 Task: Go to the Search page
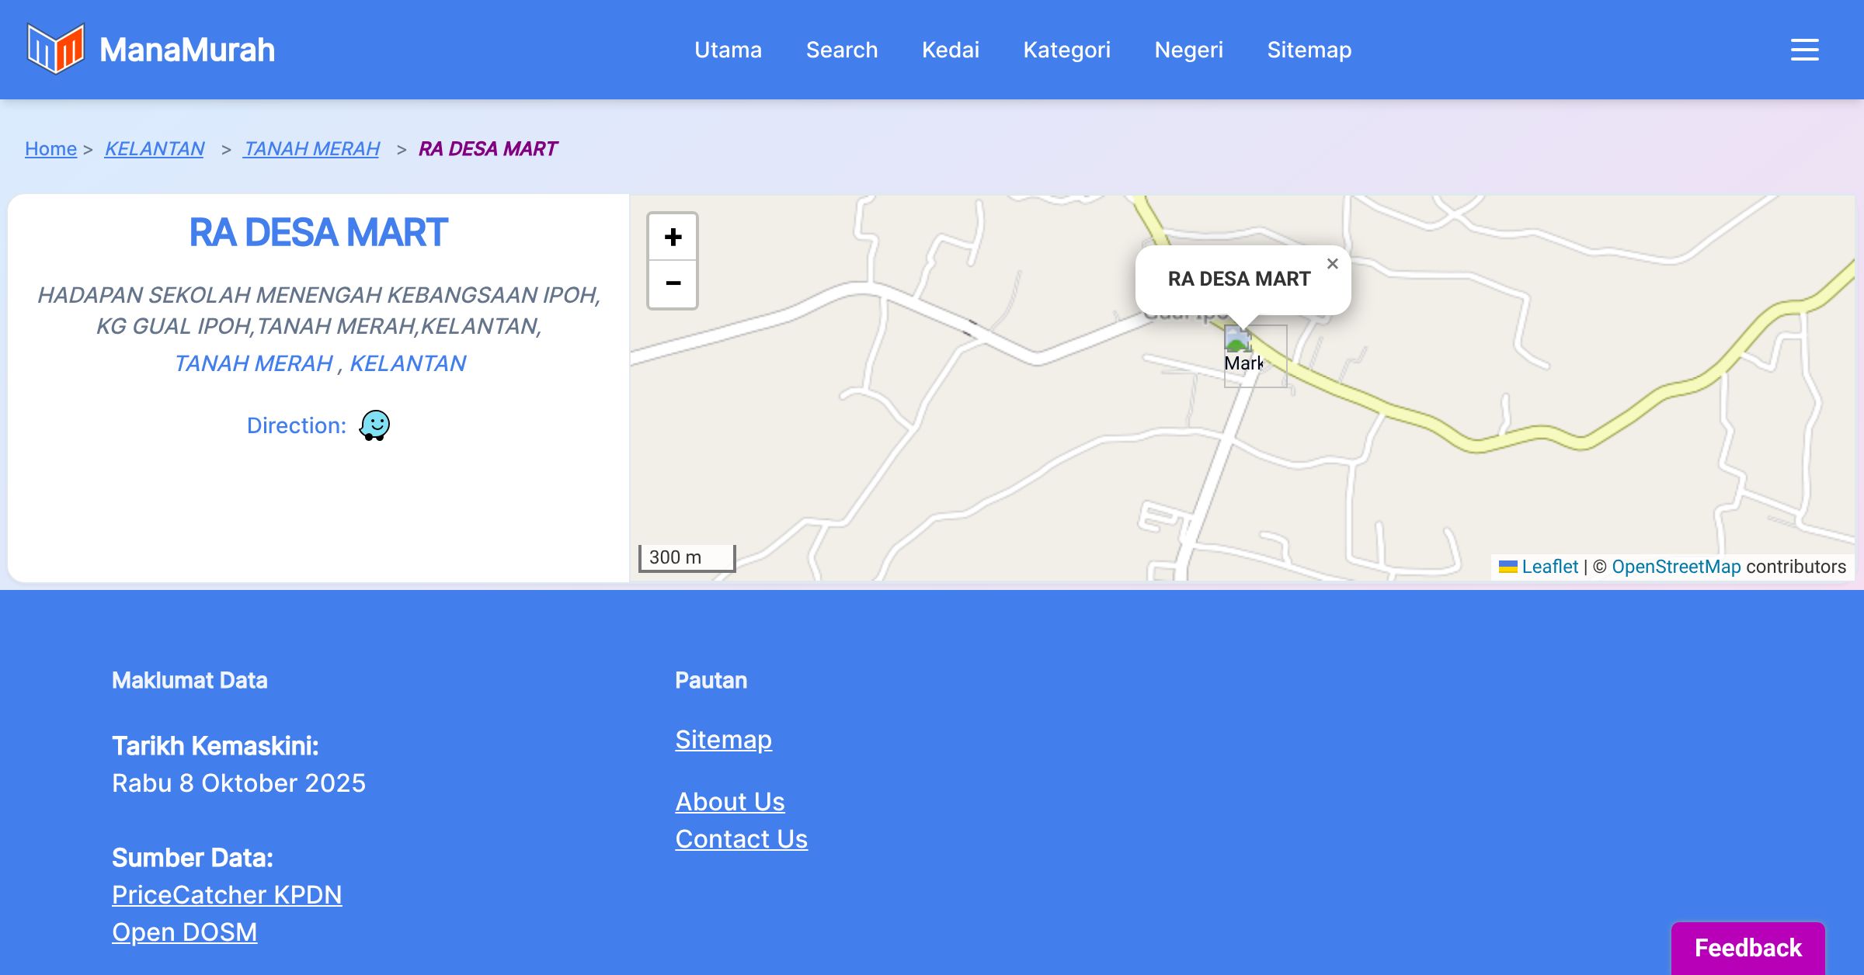(841, 50)
